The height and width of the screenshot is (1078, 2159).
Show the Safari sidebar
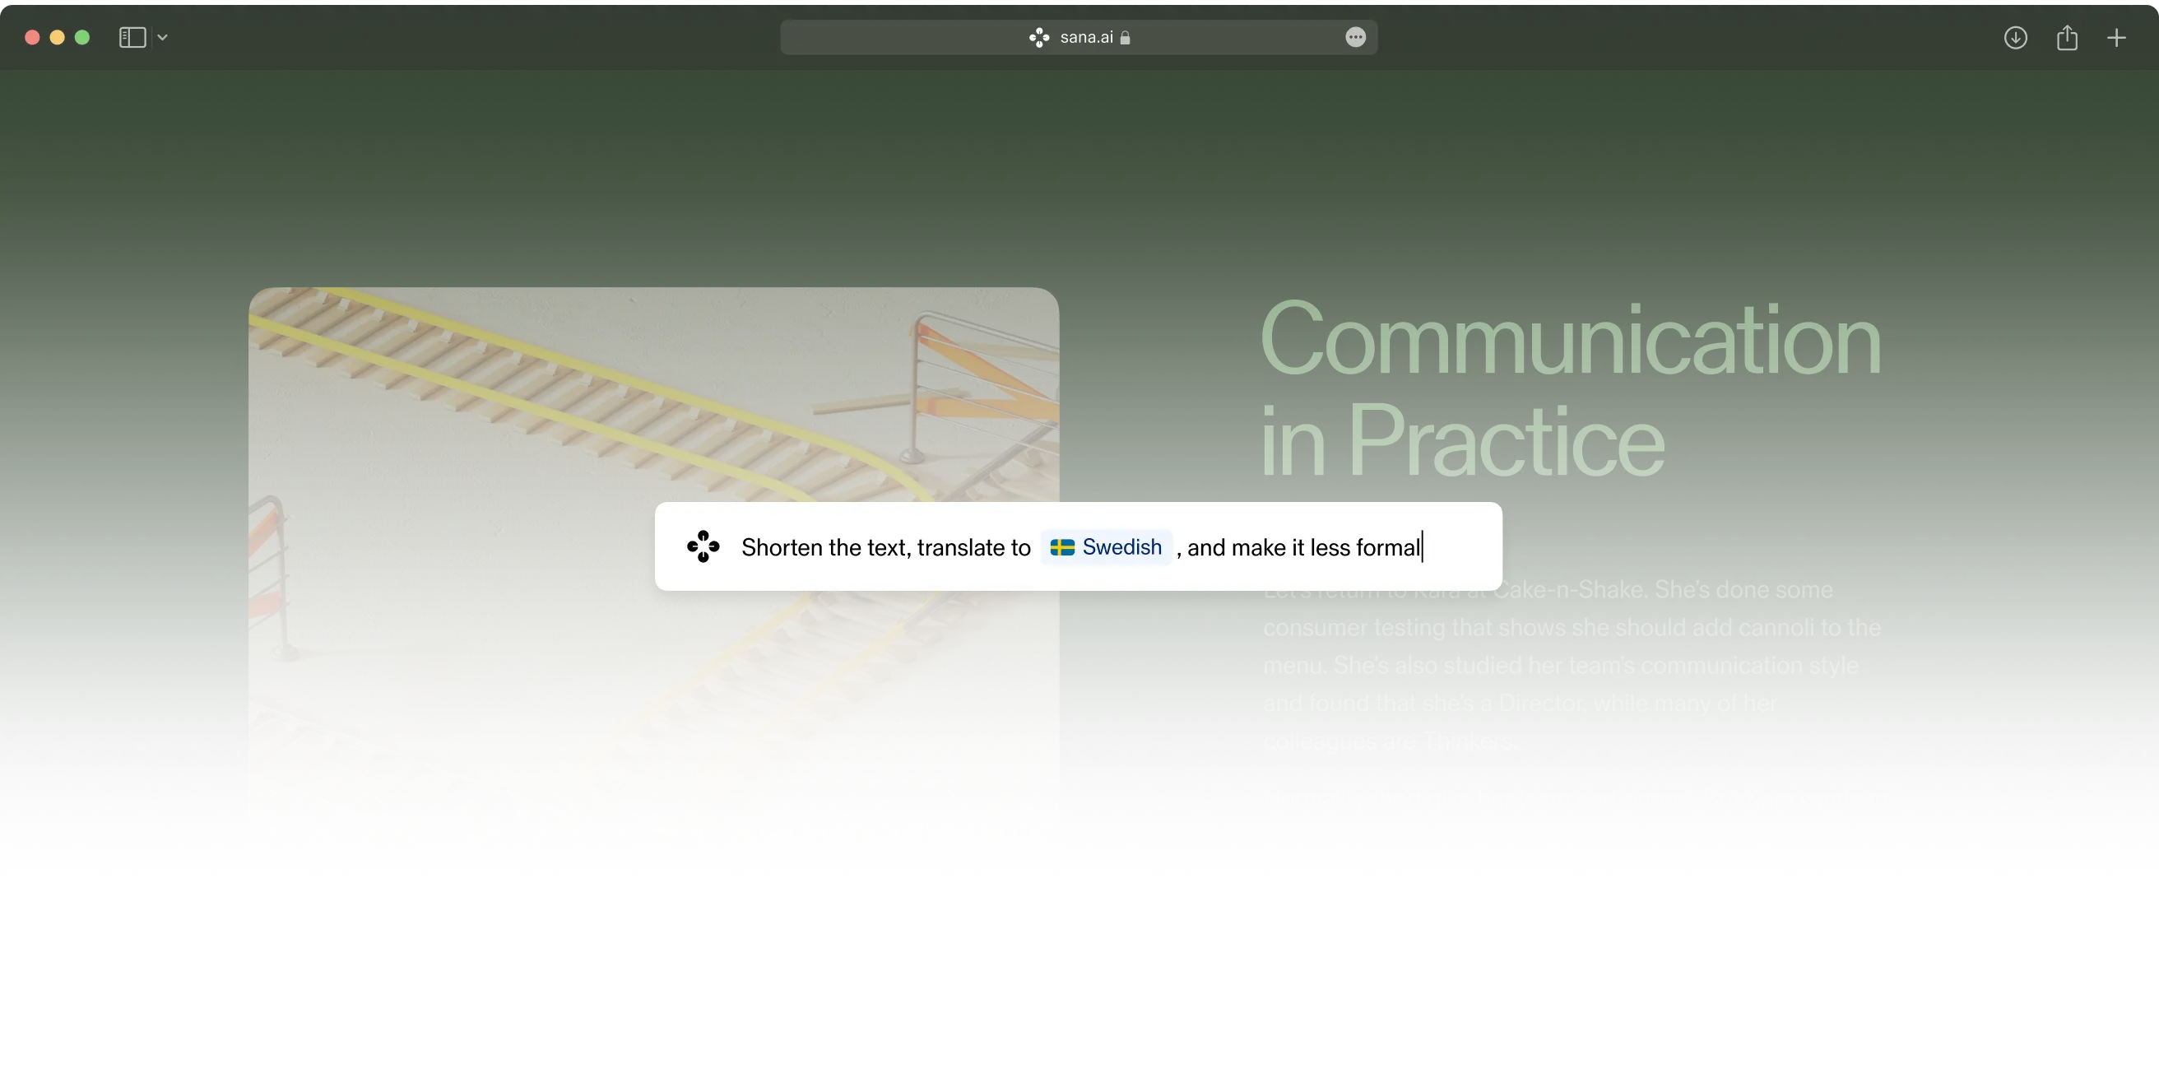click(x=132, y=38)
